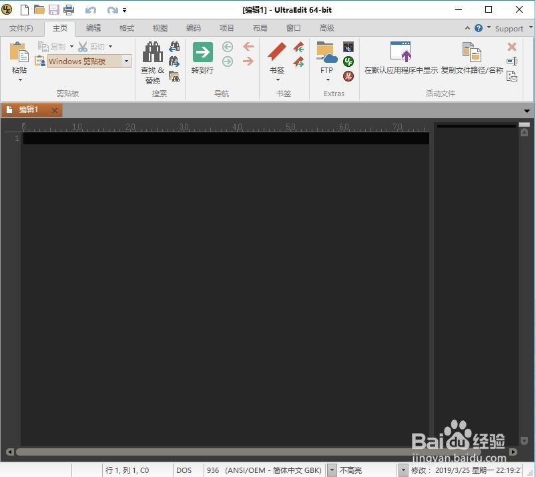This screenshot has height=477, width=536.
Task: Click the 行 1, 列 1, C0 status entry
Action: click(x=127, y=470)
